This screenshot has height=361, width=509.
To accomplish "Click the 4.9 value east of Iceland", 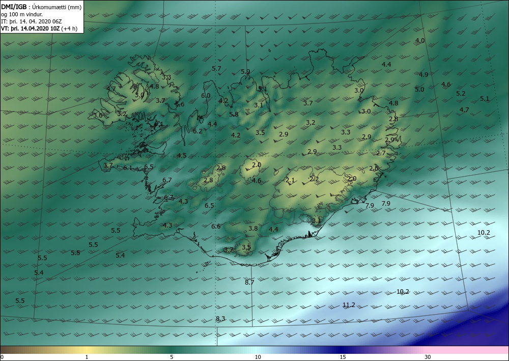I will [x=423, y=74].
